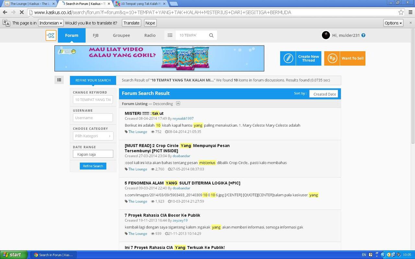
Task: Click the Translate button
Action: pyautogui.click(x=131, y=23)
